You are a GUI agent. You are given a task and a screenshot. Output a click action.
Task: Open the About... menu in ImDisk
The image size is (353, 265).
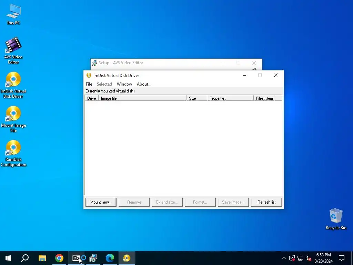(x=144, y=84)
